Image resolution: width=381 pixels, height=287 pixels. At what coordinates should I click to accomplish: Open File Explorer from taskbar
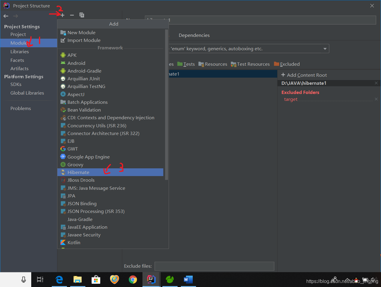(x=78, y=280)
